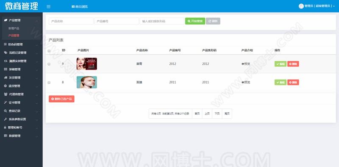Viewport: 339px width, 167px height.
Task: Expand the 溯源实例管理 chevron
Action: [37, 62]
